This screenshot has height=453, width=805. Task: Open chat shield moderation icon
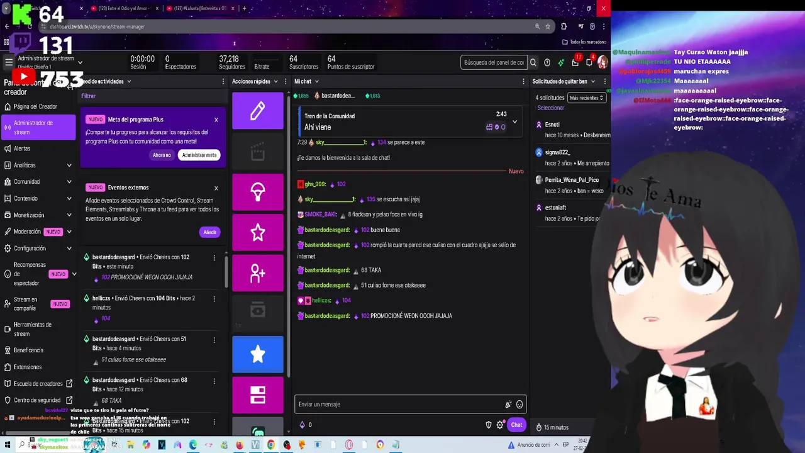[x=489, y=425]
